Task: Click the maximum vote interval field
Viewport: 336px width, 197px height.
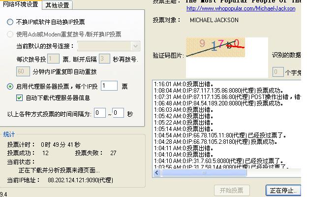Action: click(x=118, y=113)
